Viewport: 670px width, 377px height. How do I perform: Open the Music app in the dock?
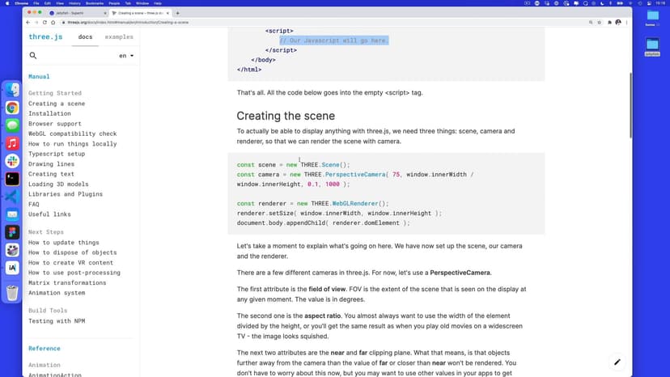[12, 143]
